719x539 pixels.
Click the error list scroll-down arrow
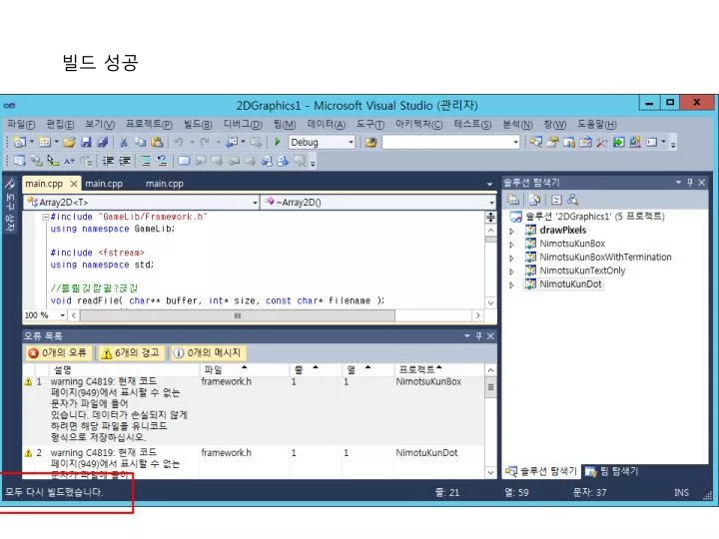point(490,472)
